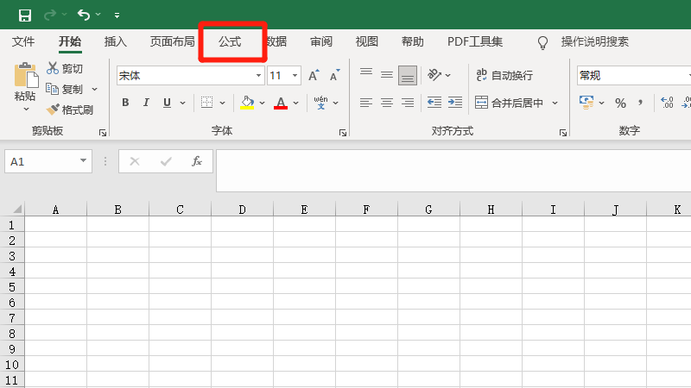Viewport: 691px width, 388px height.
Task: Click the Save icon in title bar
Action: click(x=24, y=15)
